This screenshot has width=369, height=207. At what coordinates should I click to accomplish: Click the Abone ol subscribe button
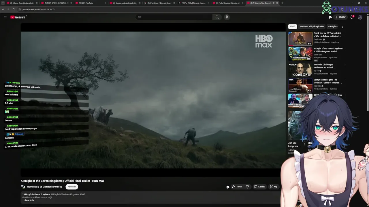tap(72, 187)
